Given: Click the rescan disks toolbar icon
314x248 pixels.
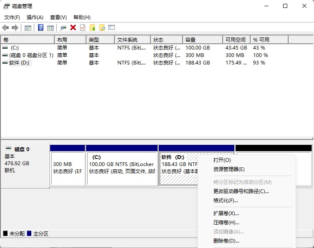Looking at the screenshot, I should pyautogui.click(x=63, y=28).
